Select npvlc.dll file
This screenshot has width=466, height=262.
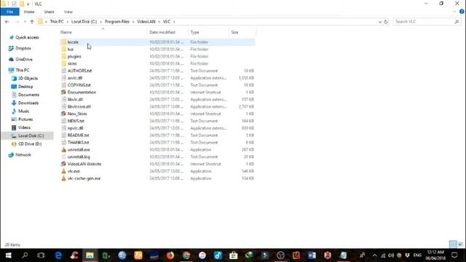pos(75,128)
